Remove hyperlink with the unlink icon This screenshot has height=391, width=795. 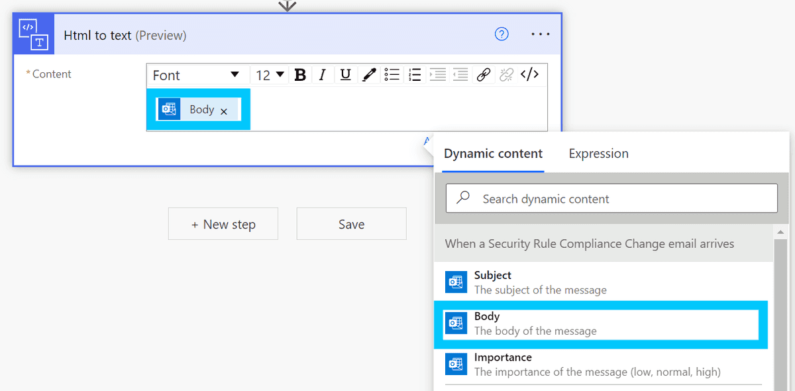pyautogui.click(x=506, y=75)
